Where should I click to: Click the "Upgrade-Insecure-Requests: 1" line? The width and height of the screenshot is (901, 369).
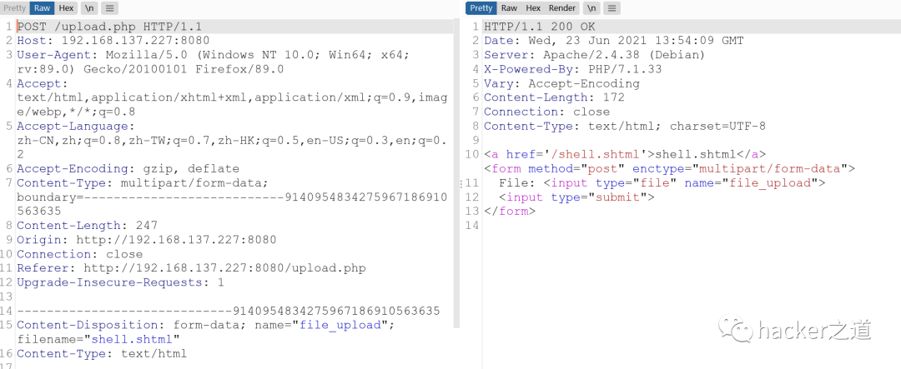[121, 282]
